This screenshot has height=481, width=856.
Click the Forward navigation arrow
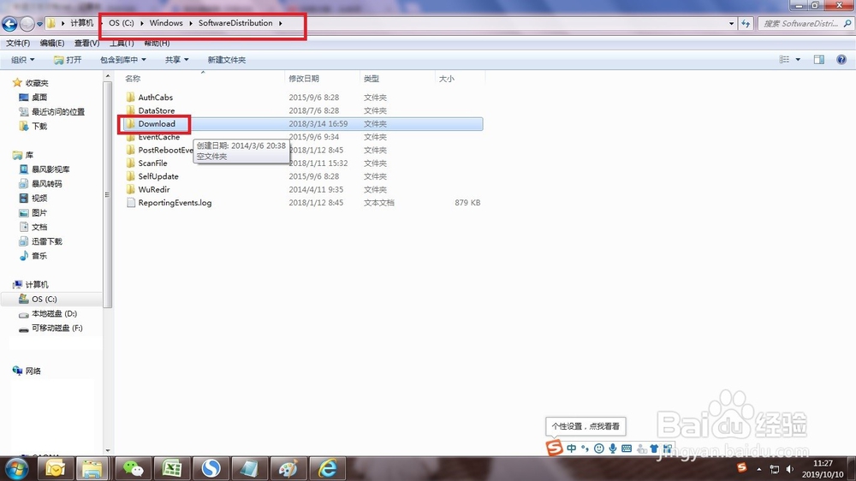[27, 23]
